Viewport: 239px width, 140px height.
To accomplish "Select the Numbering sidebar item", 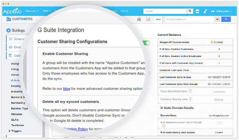I will tap(18, 103).
